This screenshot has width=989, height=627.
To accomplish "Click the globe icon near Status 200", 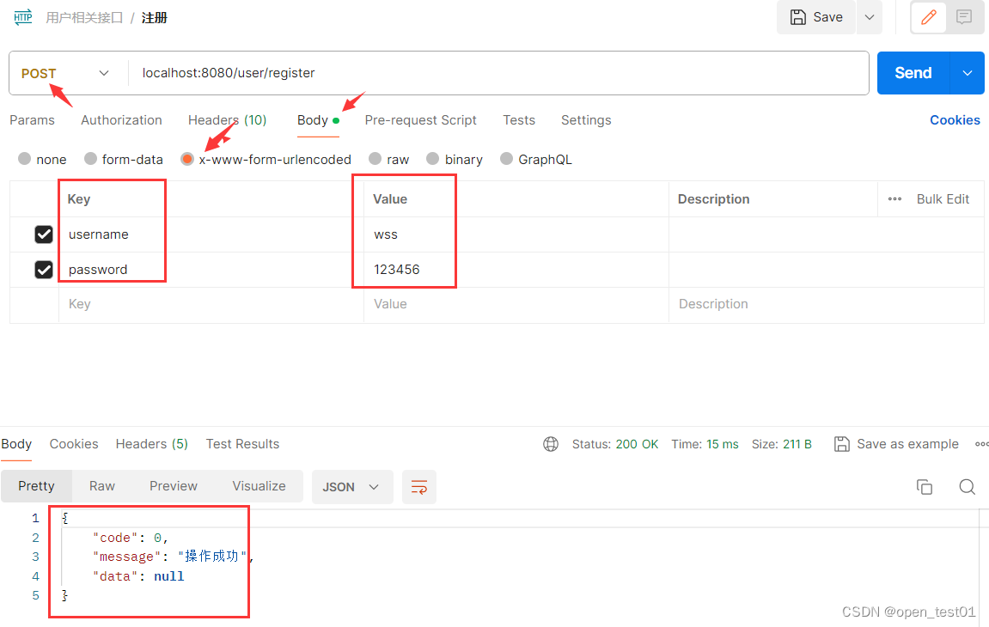I will [x=550, y=443].
